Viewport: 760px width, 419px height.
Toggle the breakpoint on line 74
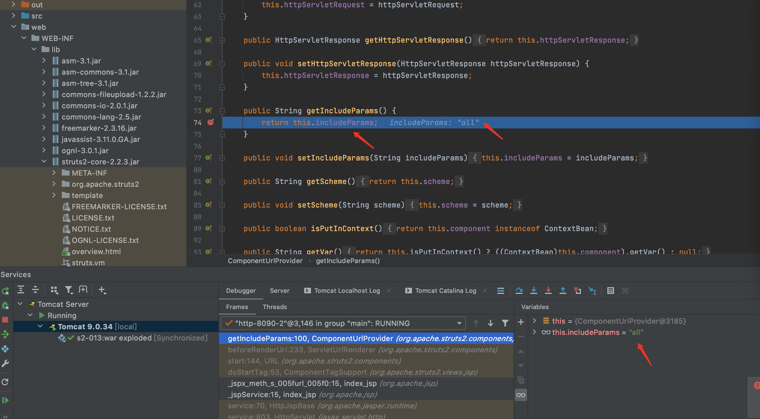click(x=211, y=122)
